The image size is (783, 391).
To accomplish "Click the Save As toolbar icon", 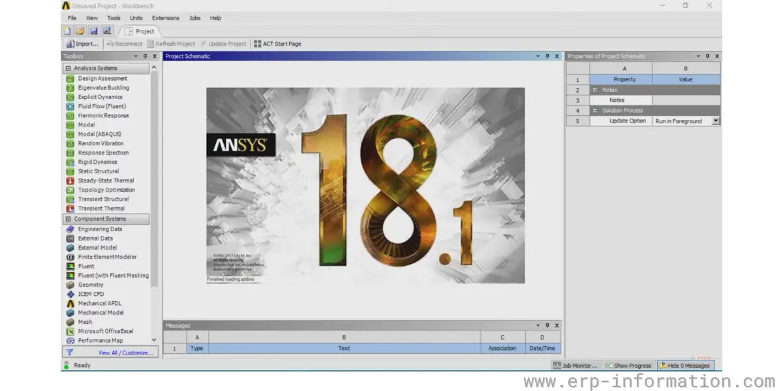I will coord(107,31).
